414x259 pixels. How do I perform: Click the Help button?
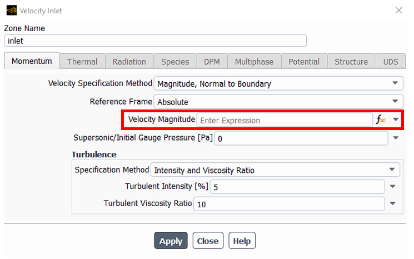click(242, 241)
